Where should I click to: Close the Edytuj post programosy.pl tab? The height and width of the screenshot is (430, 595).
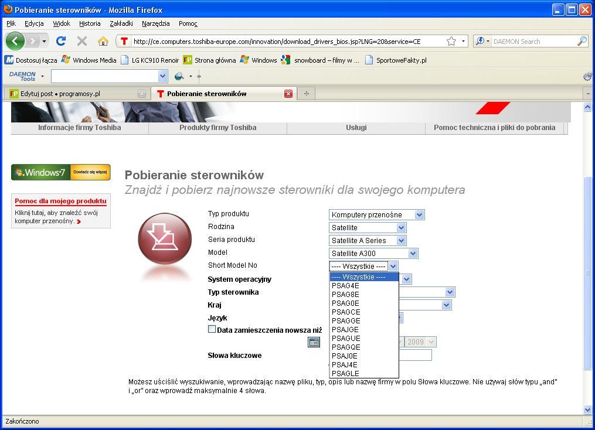click(141, 94)
